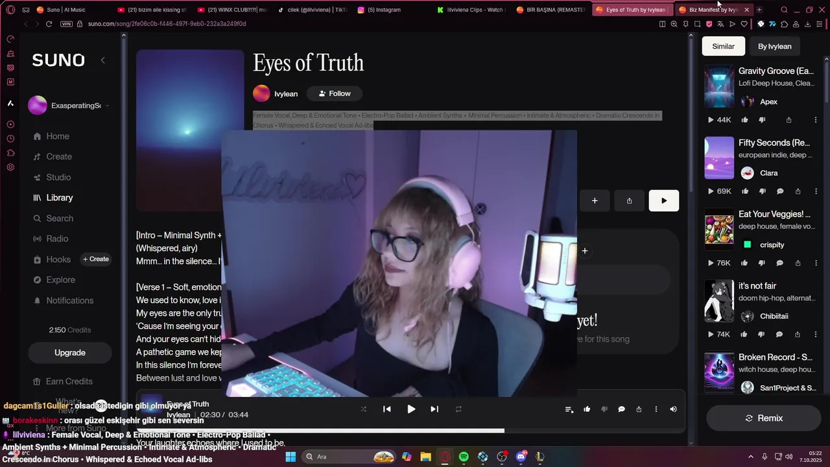Reload the page in browser toolbar
Screen dimensions: 830x467
pyautogui.click(x=49, y=24)
